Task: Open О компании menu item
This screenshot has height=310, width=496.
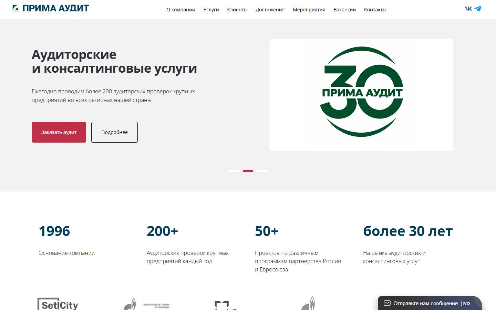Action: 181,10
